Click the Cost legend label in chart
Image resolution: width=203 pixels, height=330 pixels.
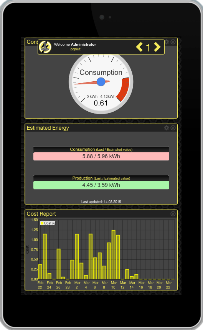coord(49,223)
